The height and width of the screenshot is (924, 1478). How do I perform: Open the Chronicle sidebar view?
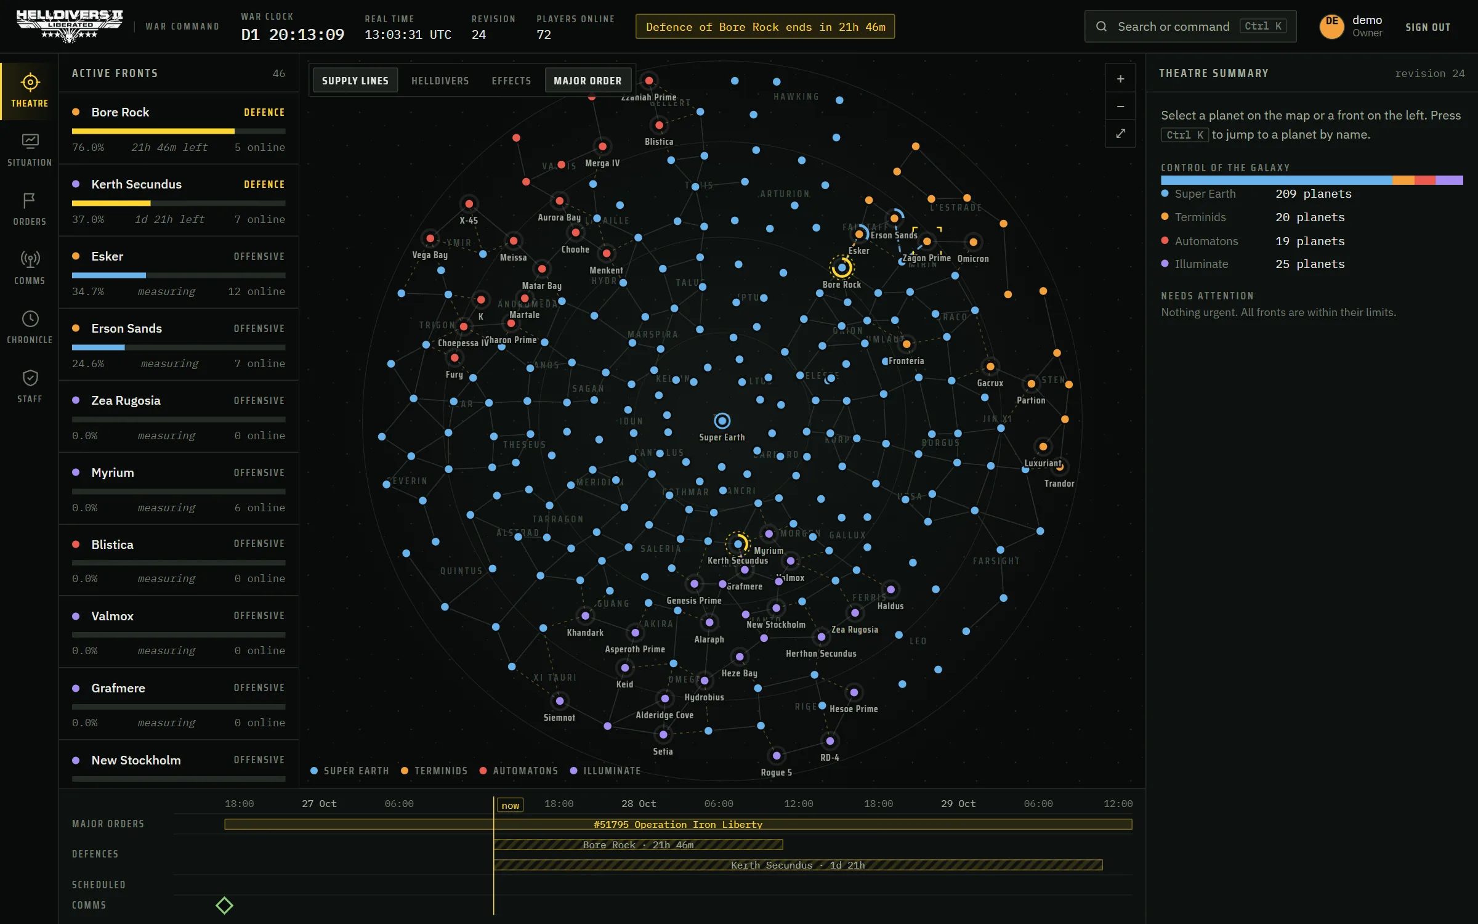[30, 328]
